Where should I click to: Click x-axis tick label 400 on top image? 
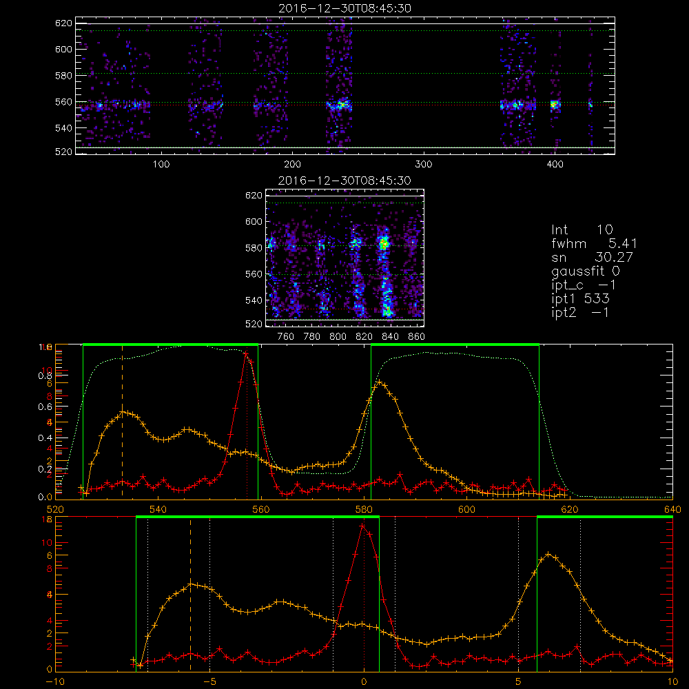(555, 165)
